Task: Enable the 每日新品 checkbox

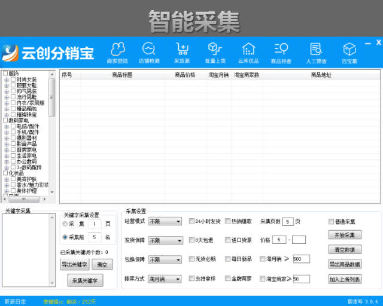Action: [227, 259]
